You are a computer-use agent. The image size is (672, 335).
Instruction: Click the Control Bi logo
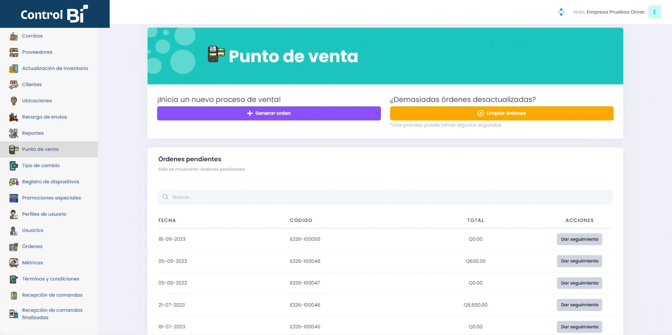click(54, 14)
